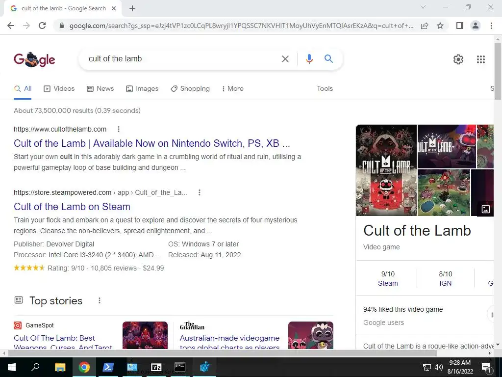
Task: Open the GameSpot 'Best Weapons' story
Action: click(63, 342)
